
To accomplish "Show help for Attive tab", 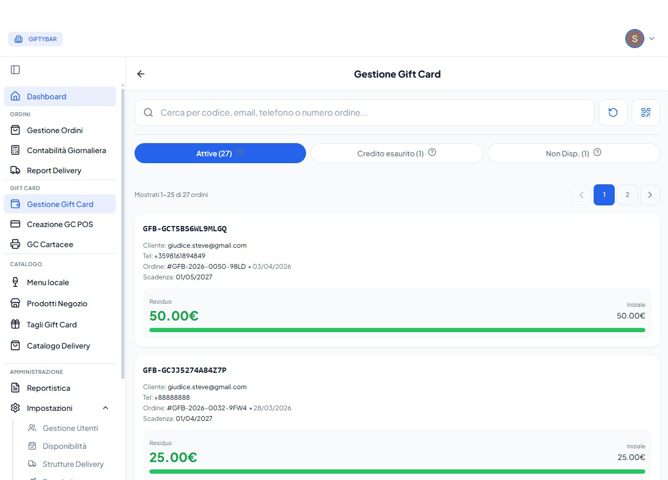I will point(240,153).
